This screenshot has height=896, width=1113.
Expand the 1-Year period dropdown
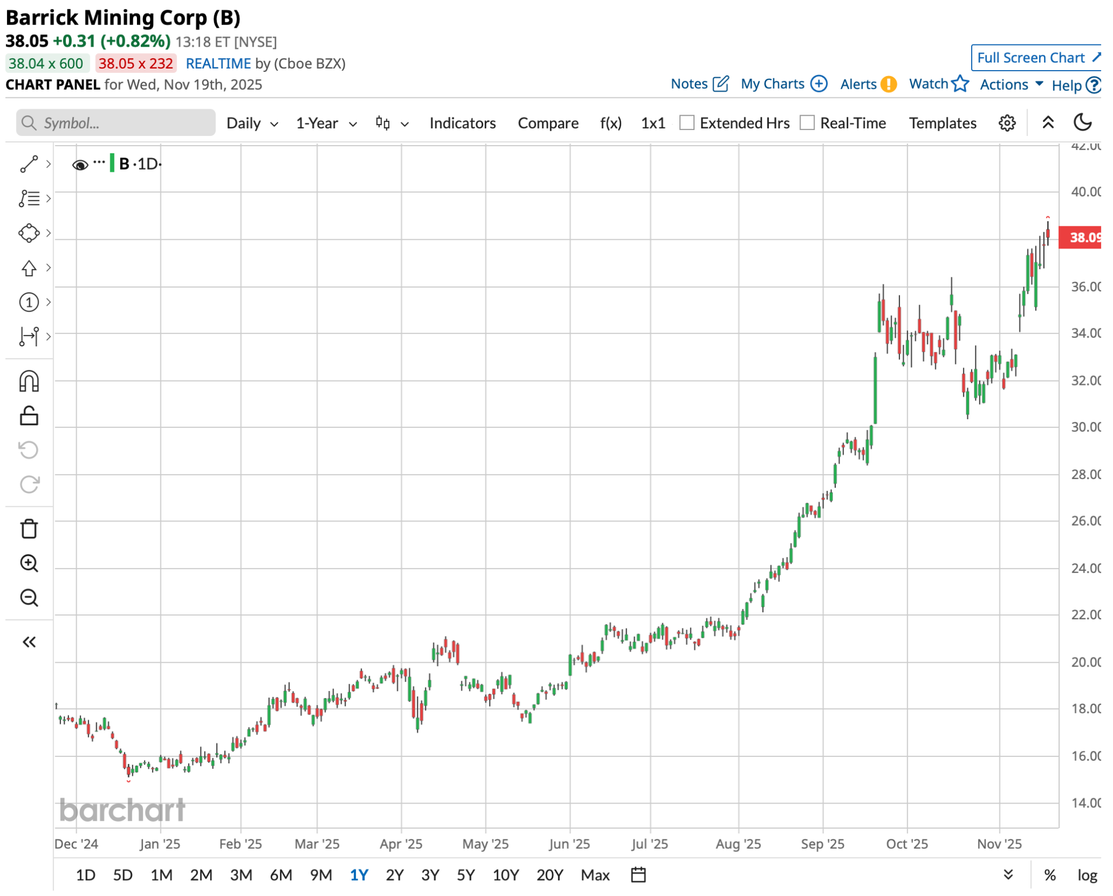click(326, 123)
